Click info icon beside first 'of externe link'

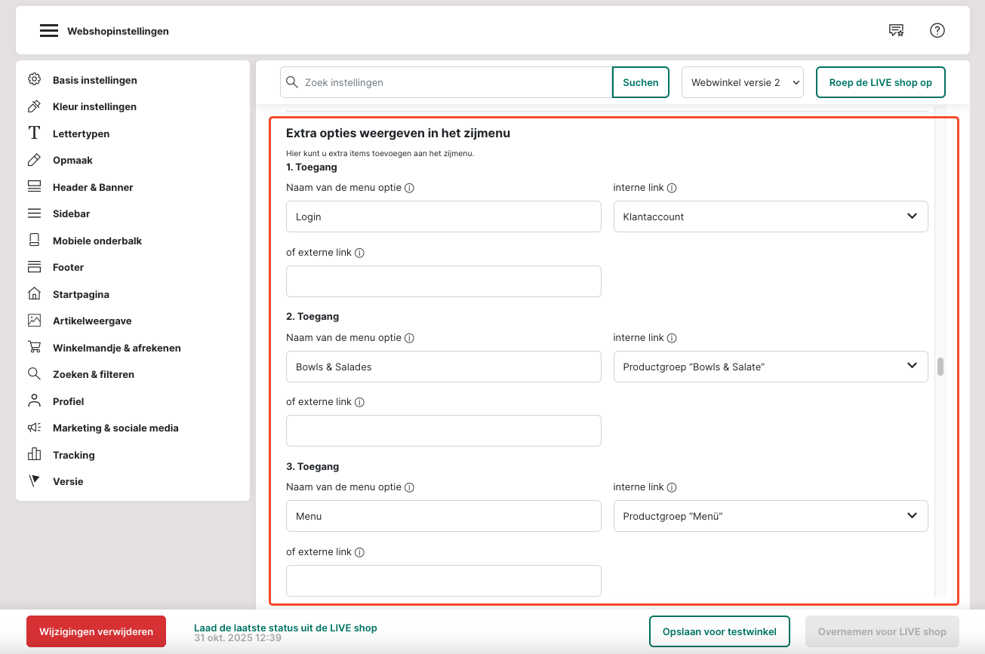point(359,253)
